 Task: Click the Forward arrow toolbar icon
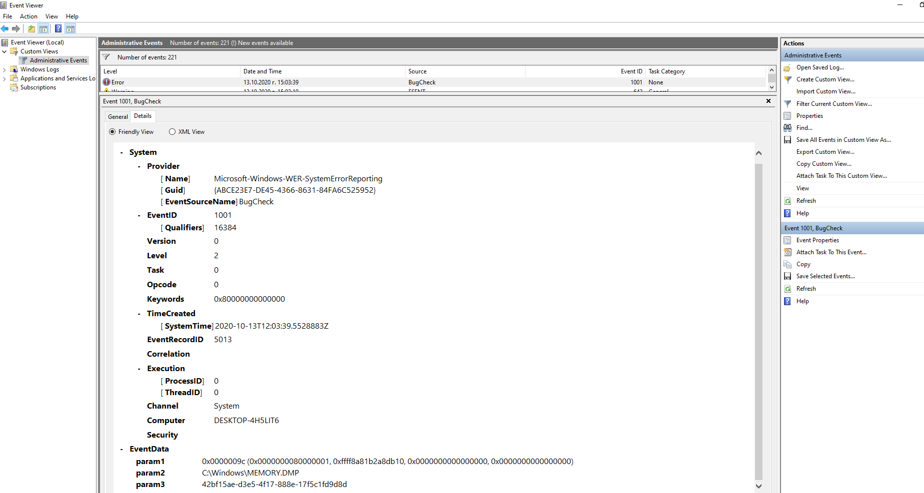pos(16,28)
